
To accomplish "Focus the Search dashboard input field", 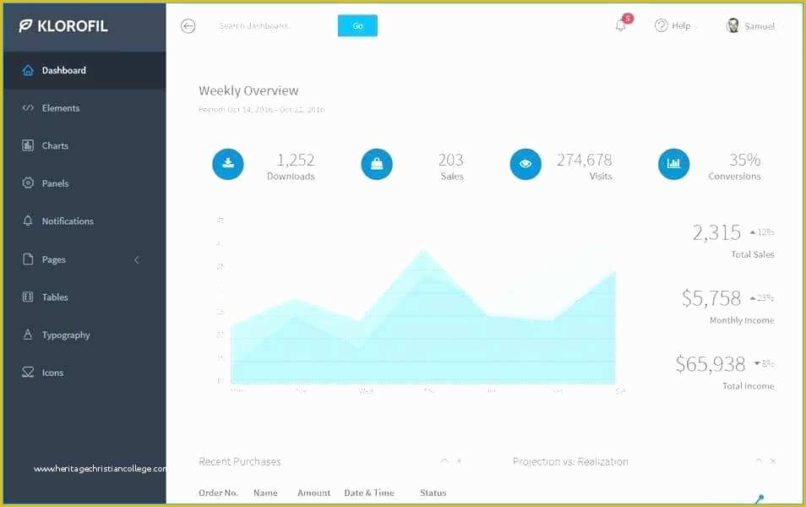I will click(275, 25).
